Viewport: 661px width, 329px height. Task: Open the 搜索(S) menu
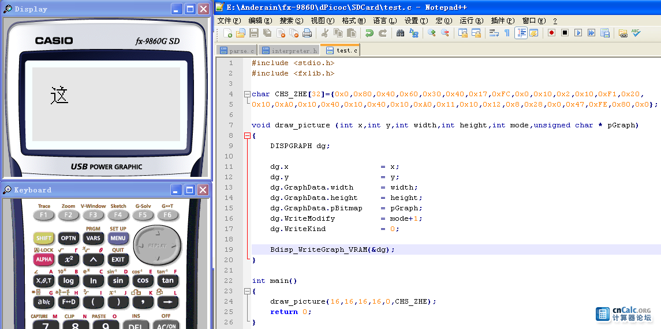292,20
